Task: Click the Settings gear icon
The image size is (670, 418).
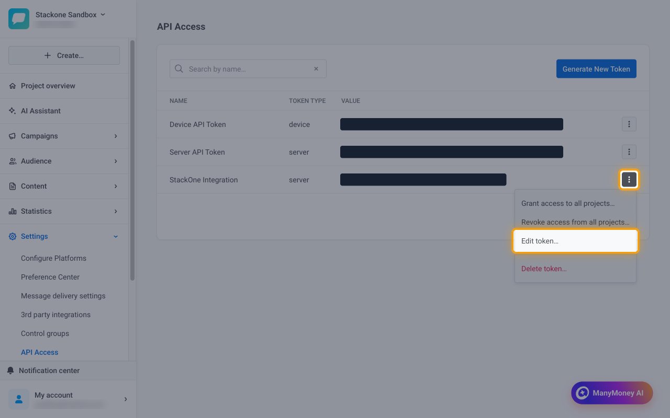Action: (13, 236)
